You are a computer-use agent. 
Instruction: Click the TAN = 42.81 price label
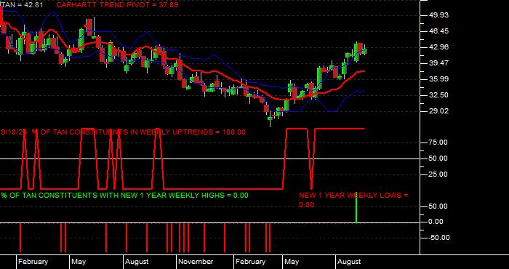coord(23,4)
